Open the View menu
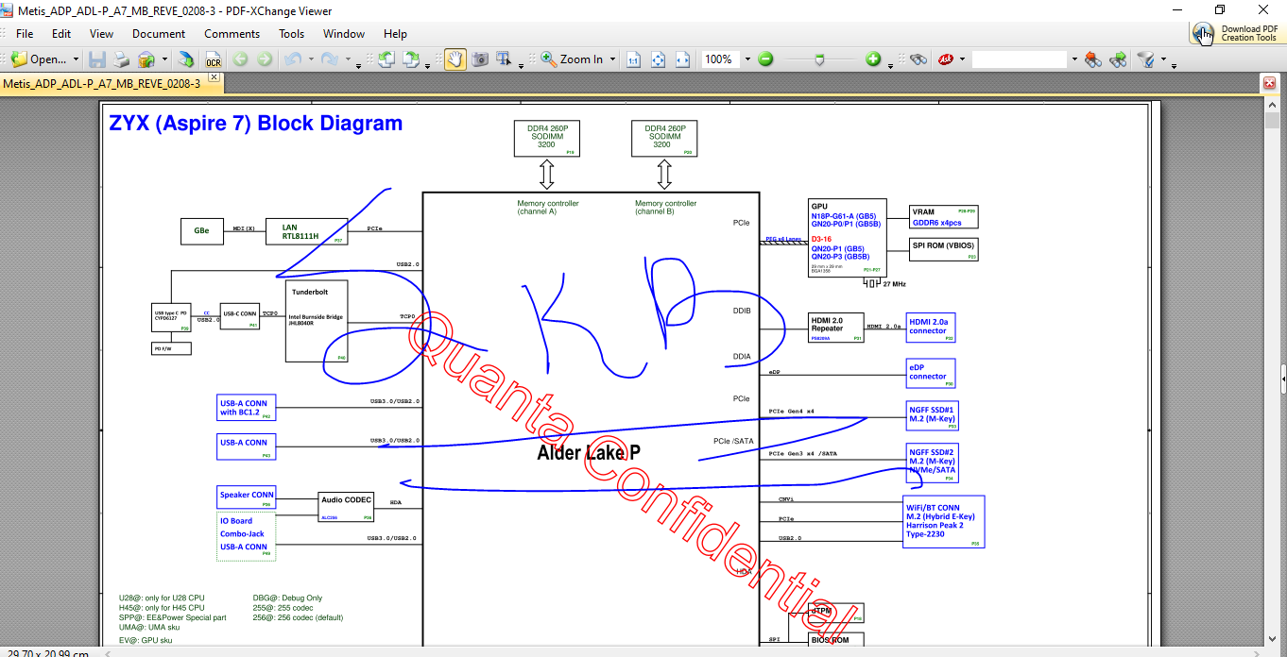 coord(101,33)
